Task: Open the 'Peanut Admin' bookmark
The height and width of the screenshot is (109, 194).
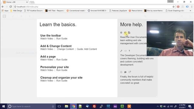Action: tap(135, 11)
